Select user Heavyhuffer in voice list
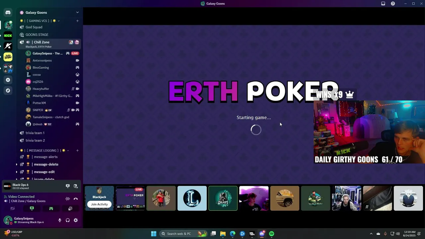 click(52, 89)
